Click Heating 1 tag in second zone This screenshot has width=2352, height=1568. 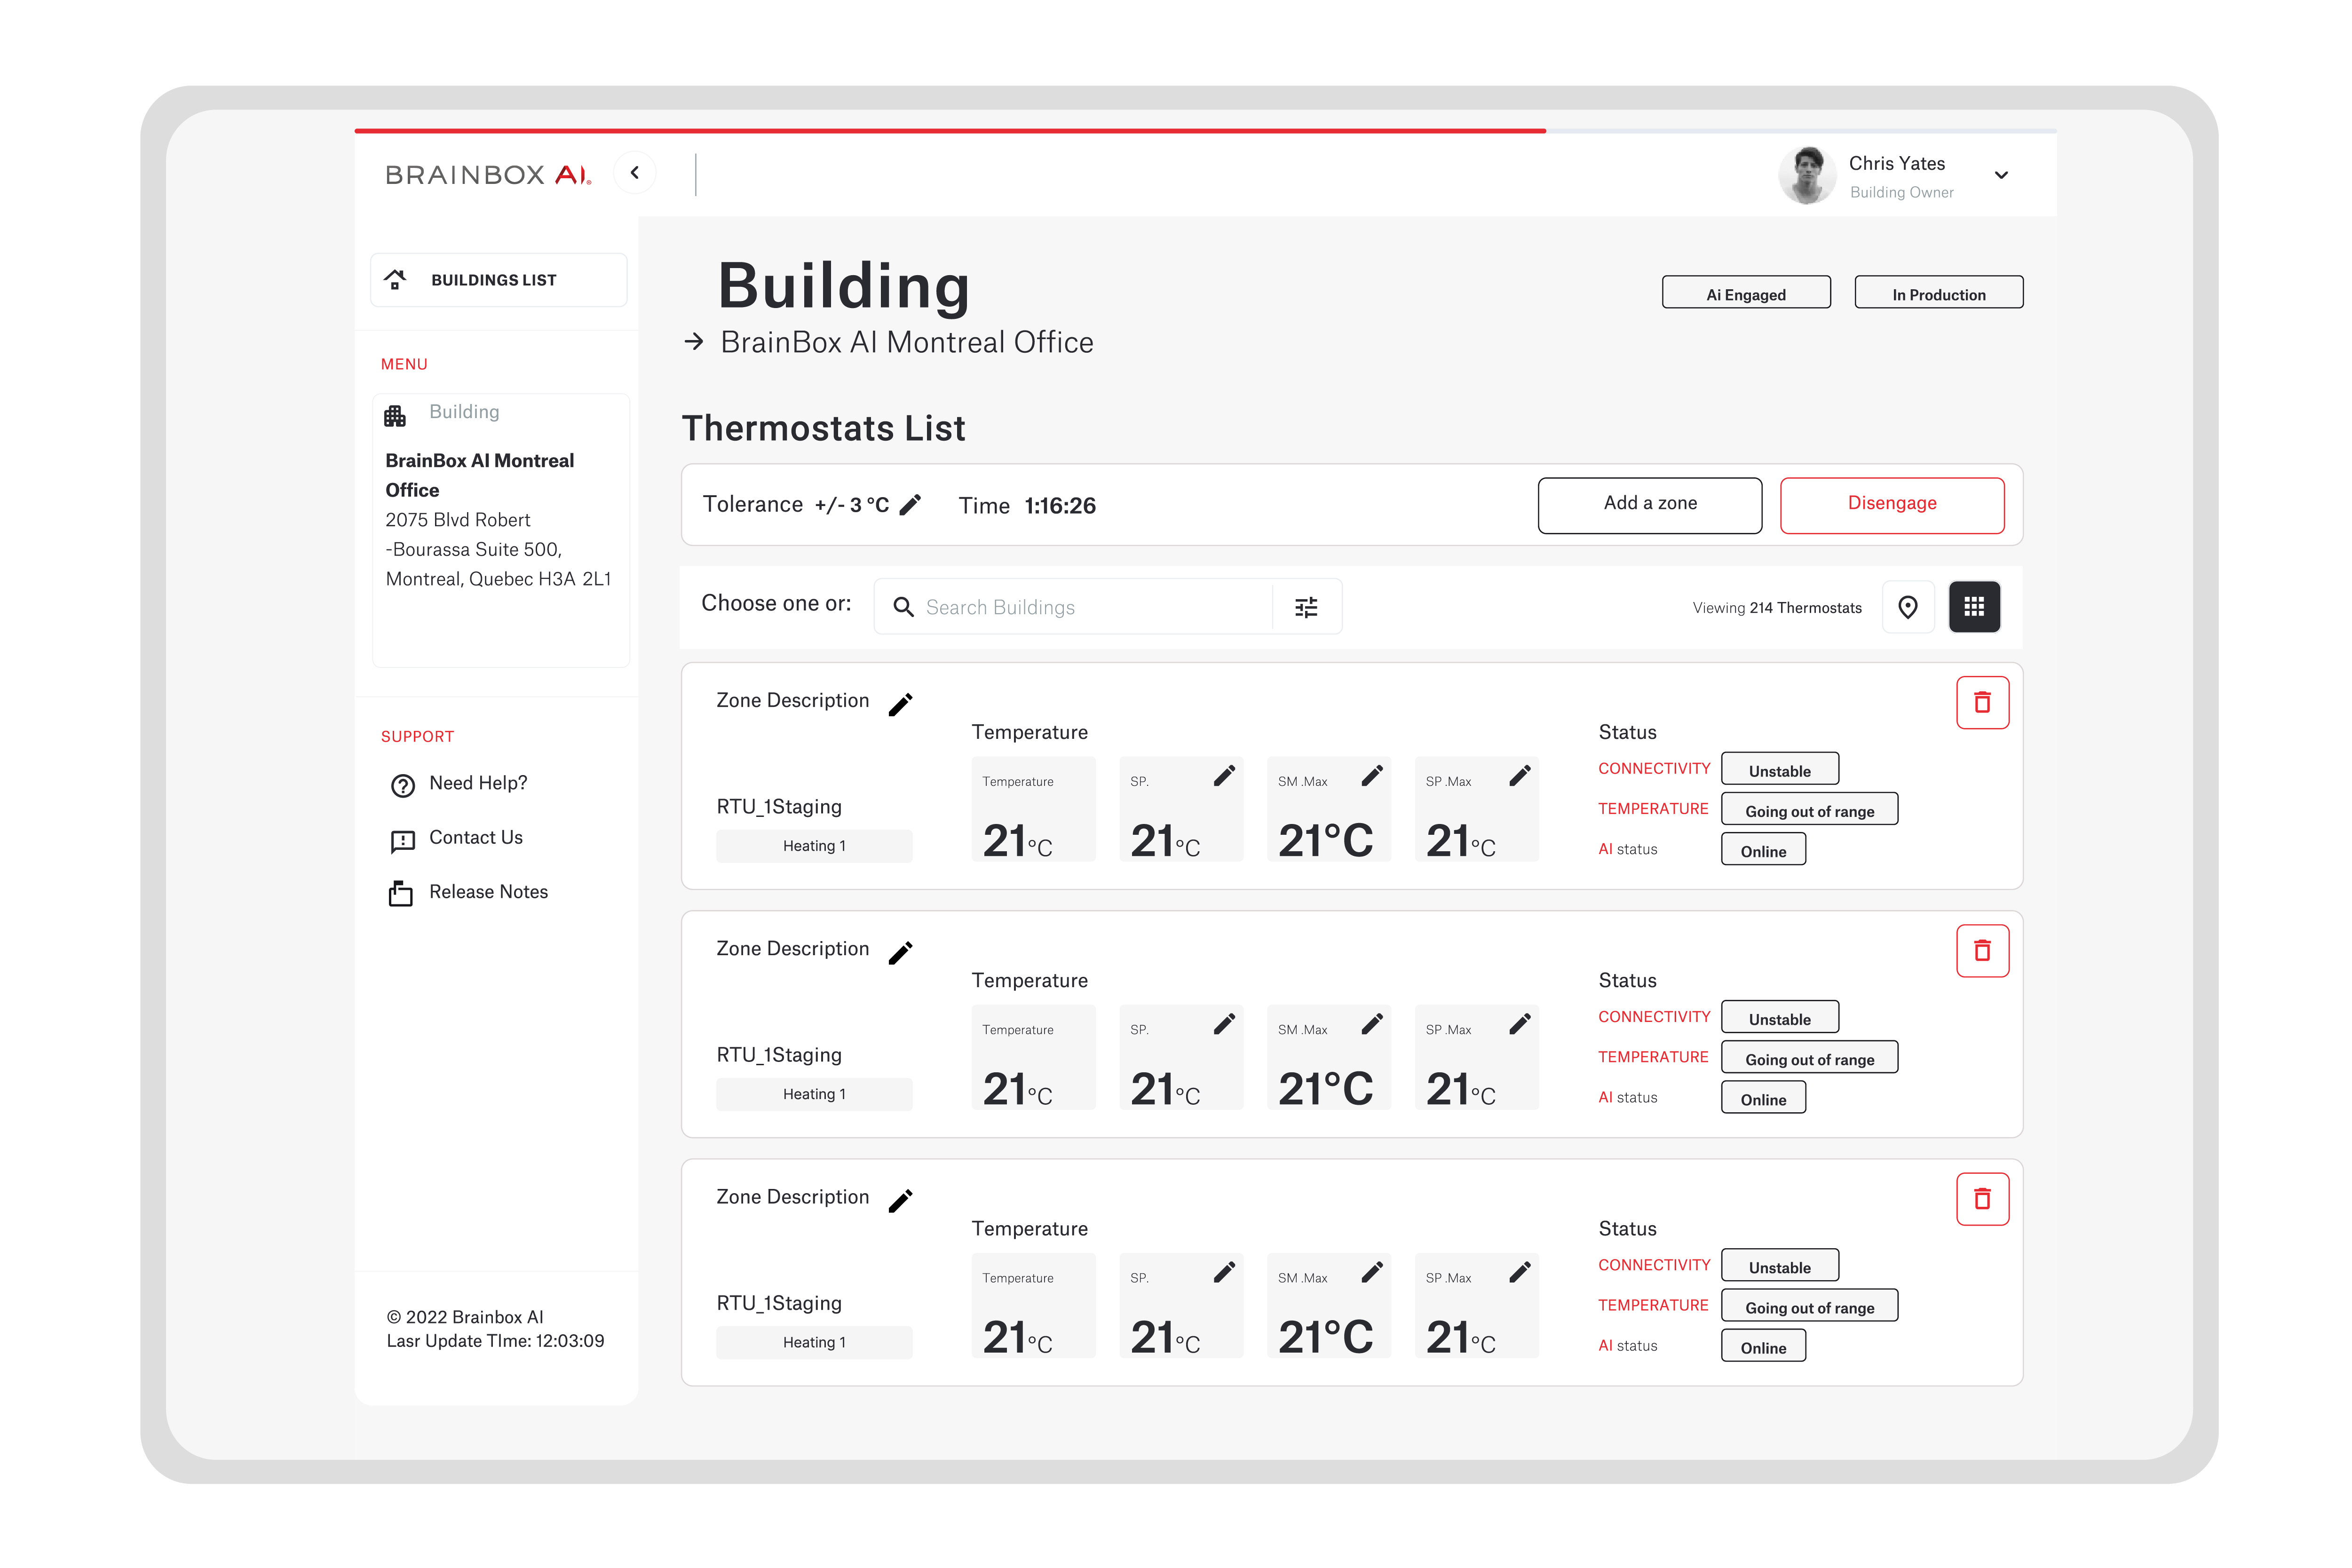pyautogui.click(x=813, y=1094)
